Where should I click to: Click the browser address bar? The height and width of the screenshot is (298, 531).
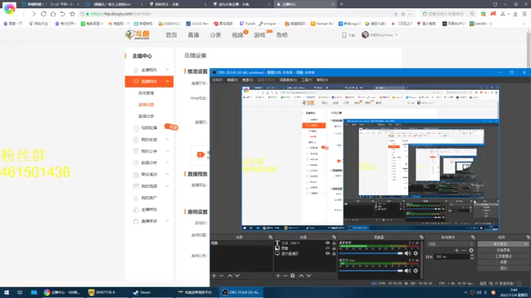pos(237,14)
